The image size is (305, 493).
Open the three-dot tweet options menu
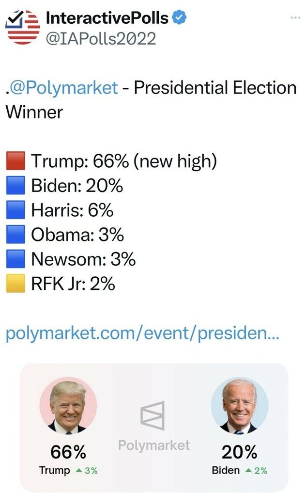295,17
